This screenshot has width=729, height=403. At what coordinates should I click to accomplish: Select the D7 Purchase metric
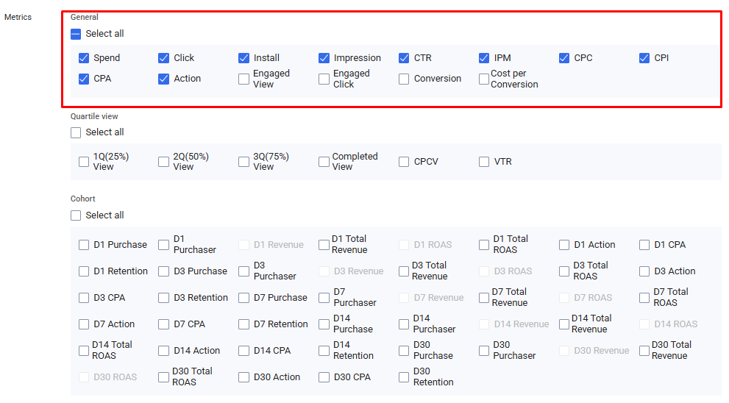pyautogui.click(x=243, y=298)
